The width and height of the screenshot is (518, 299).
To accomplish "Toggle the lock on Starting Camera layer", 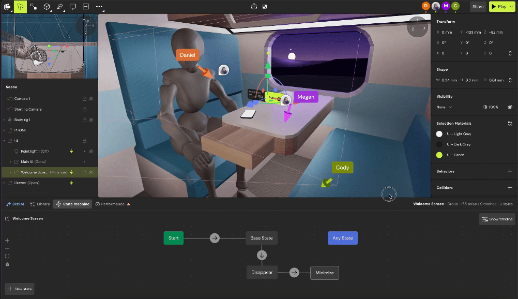I will tap(84, 109).
